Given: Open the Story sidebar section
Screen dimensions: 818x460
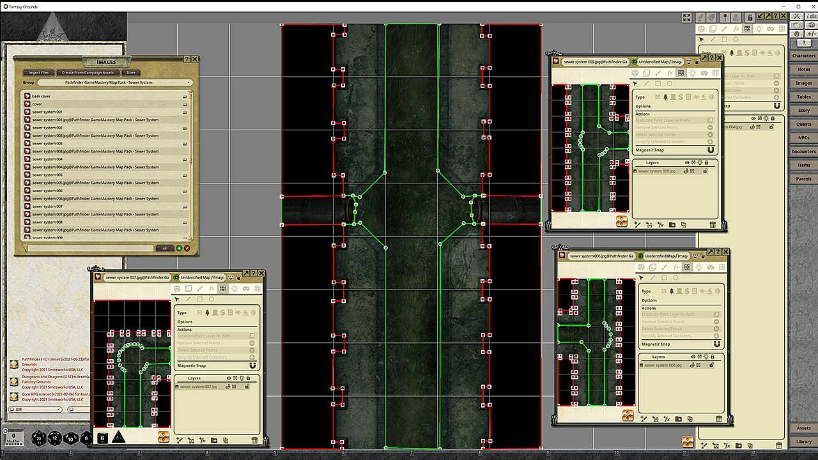Looking at the screenshot, I should [x=803, y=111].
